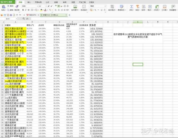178x138 pixels.
Task: Toggle Underline formatting
Action: pyautogui.click(x=28, y=10)
